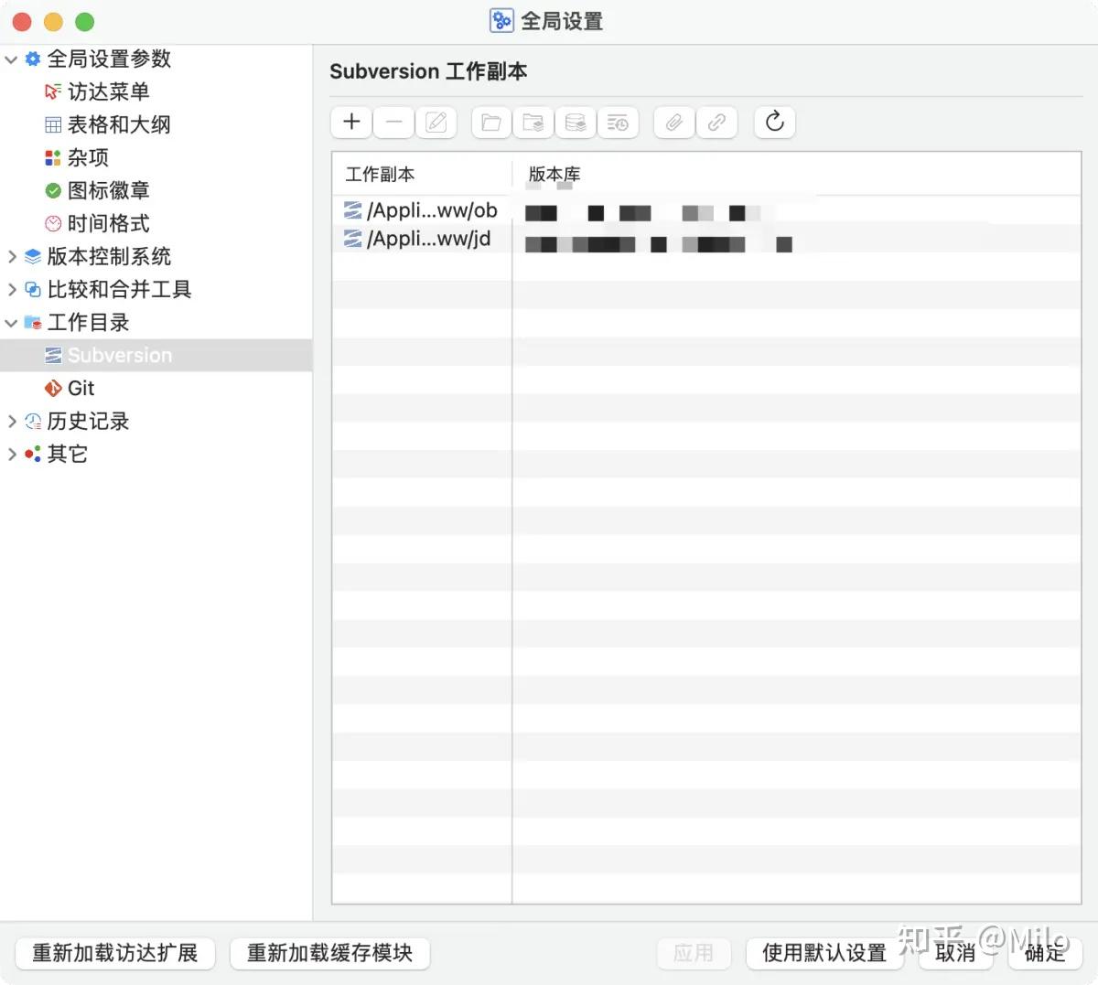Click the chain link icon in toolbar
Viewport: 1098px width, 985px height.
click(716, 122)
